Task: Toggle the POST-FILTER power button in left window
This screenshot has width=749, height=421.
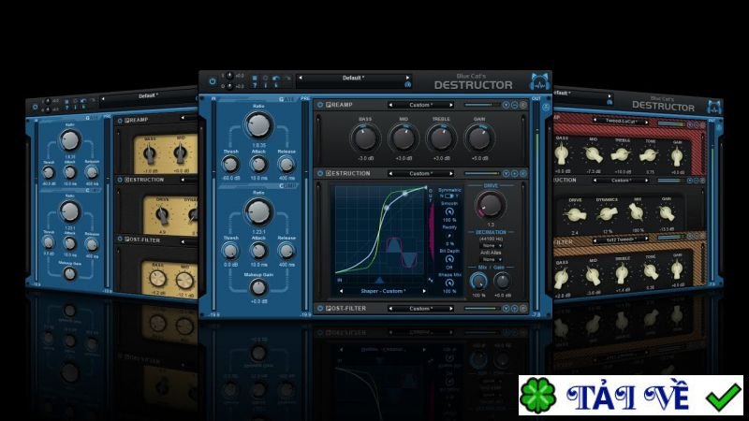Action: (120, 239)
